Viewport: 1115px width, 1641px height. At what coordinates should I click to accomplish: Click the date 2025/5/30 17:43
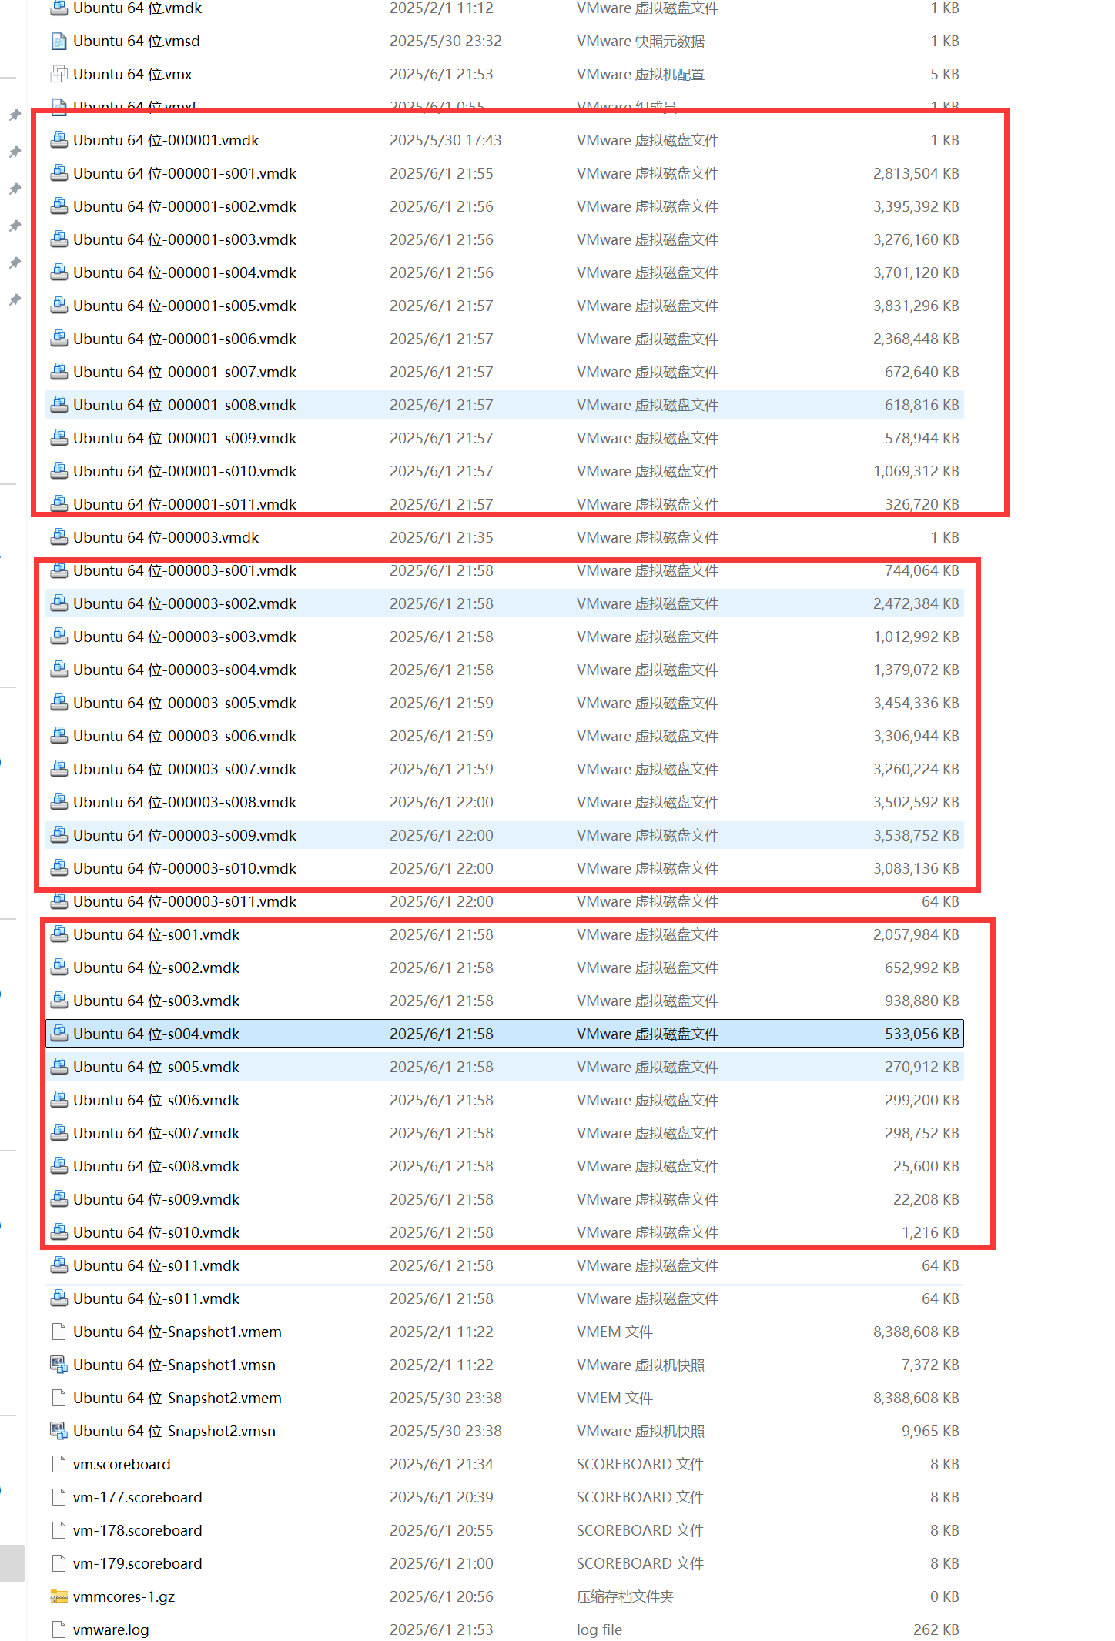tap(445, 140)
